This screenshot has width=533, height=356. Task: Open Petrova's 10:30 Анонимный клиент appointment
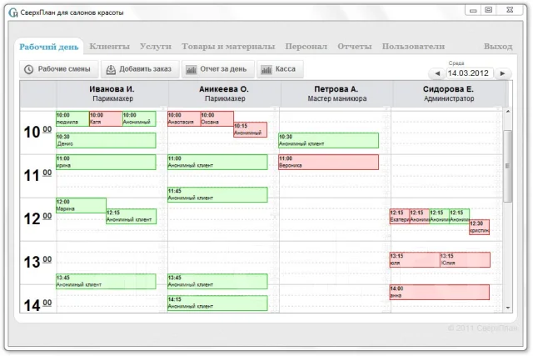click(329, 141)
